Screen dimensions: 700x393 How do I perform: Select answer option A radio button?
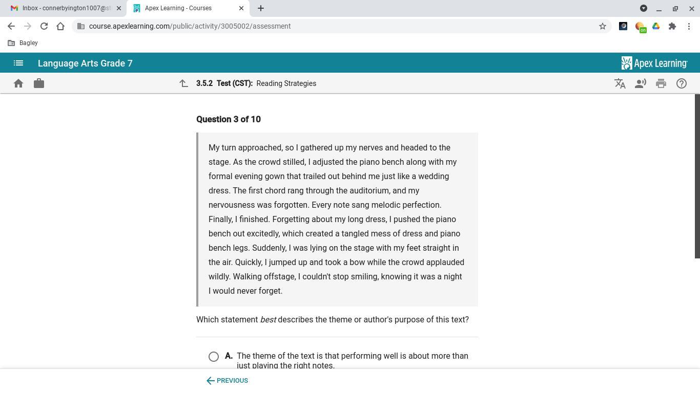click(x=214, y=357)
